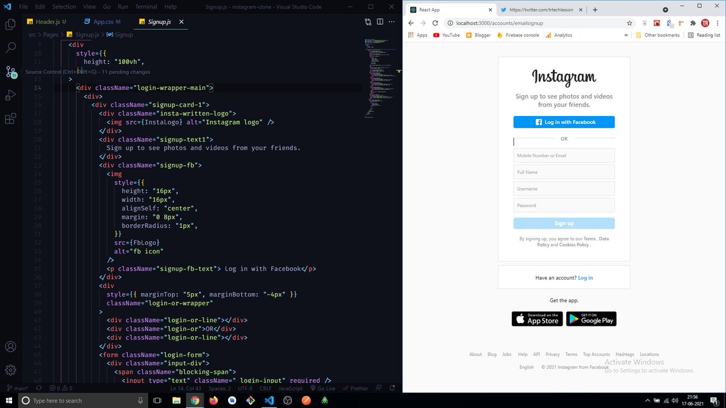
Task: Change CRLF end of line sequence
Action: click(x=265, y=388)
